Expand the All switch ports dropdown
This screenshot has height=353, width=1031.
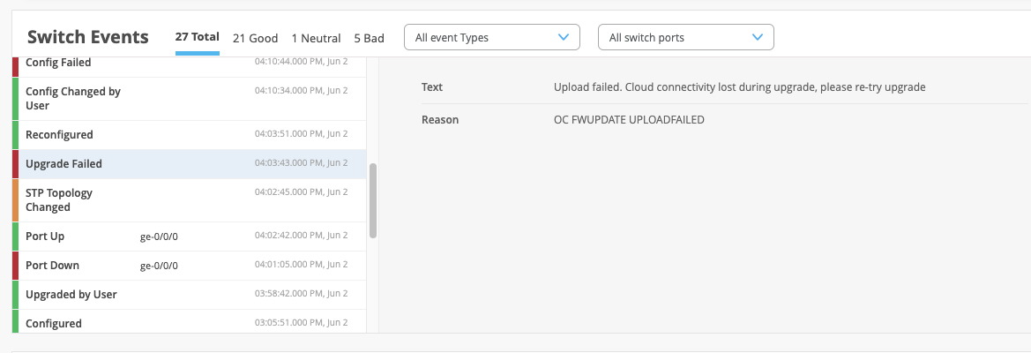(685, 37)
